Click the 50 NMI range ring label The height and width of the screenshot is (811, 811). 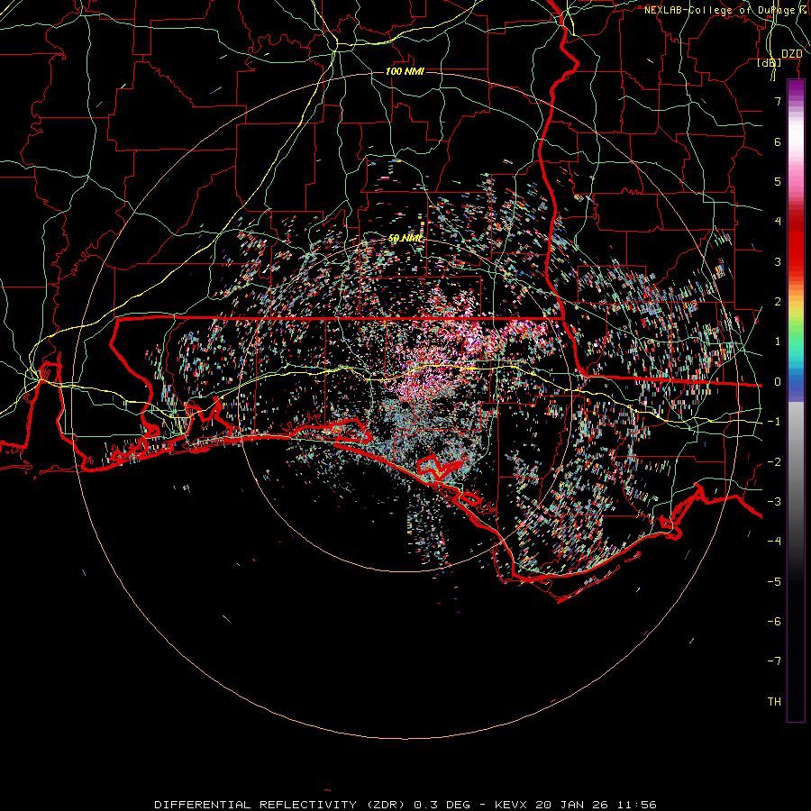405,238
